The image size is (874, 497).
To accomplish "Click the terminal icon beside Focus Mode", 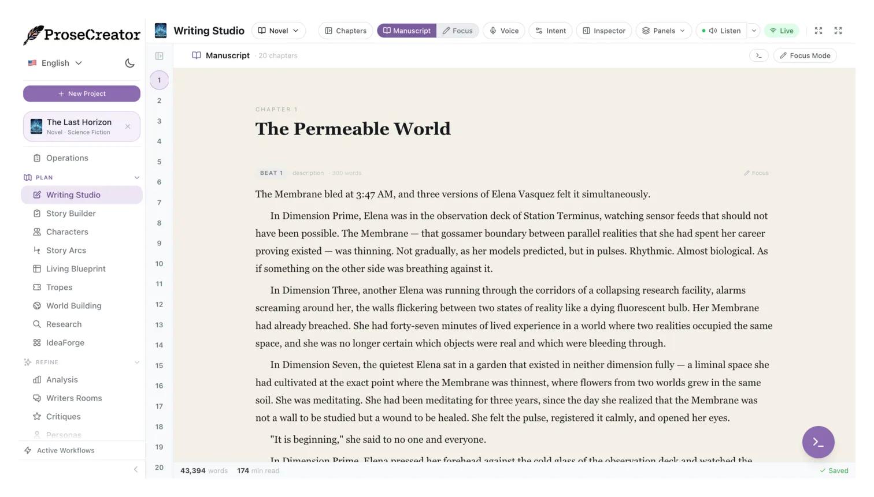I will (758, 55).
